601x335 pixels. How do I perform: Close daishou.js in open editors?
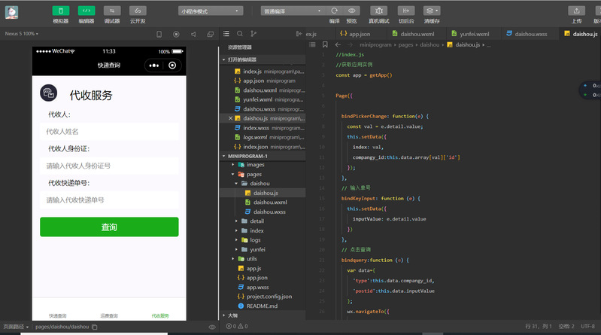tap(230, 118)
